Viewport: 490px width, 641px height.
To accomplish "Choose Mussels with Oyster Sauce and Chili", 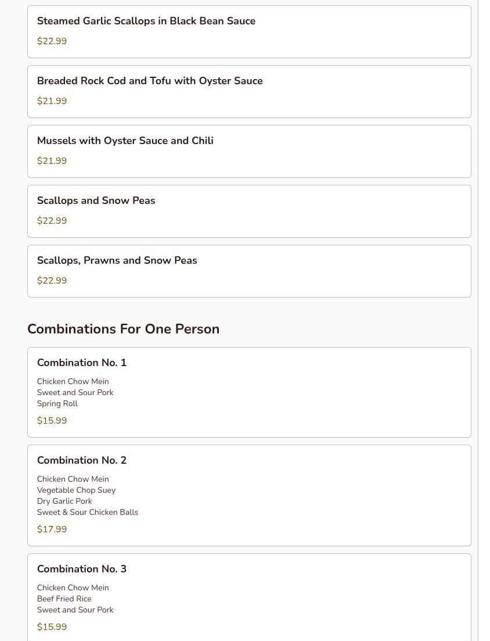I will pyautogui.click(x=125, y=141).
